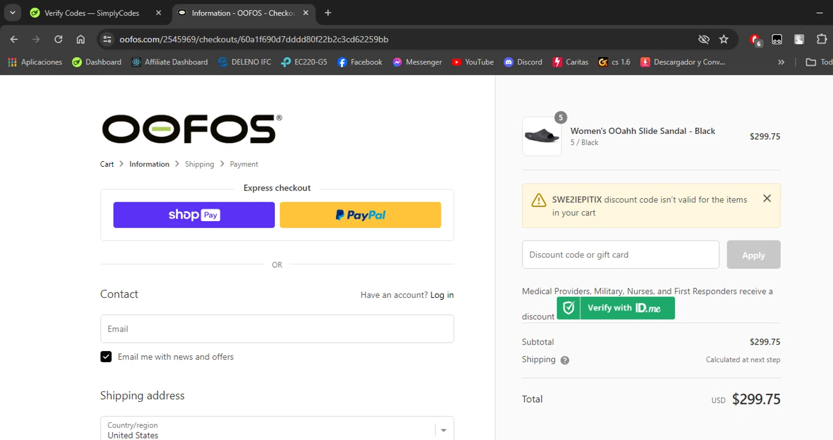
Task: Open the Extensions puzzle icon
Action: point(821,39)
